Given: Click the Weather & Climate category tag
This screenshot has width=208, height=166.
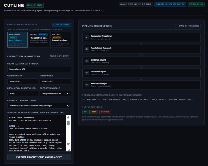Looking at the screenshot, I should point(139,100).
